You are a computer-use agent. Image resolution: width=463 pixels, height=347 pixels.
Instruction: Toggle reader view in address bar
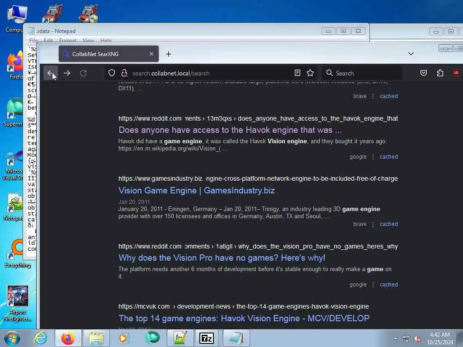298,73
